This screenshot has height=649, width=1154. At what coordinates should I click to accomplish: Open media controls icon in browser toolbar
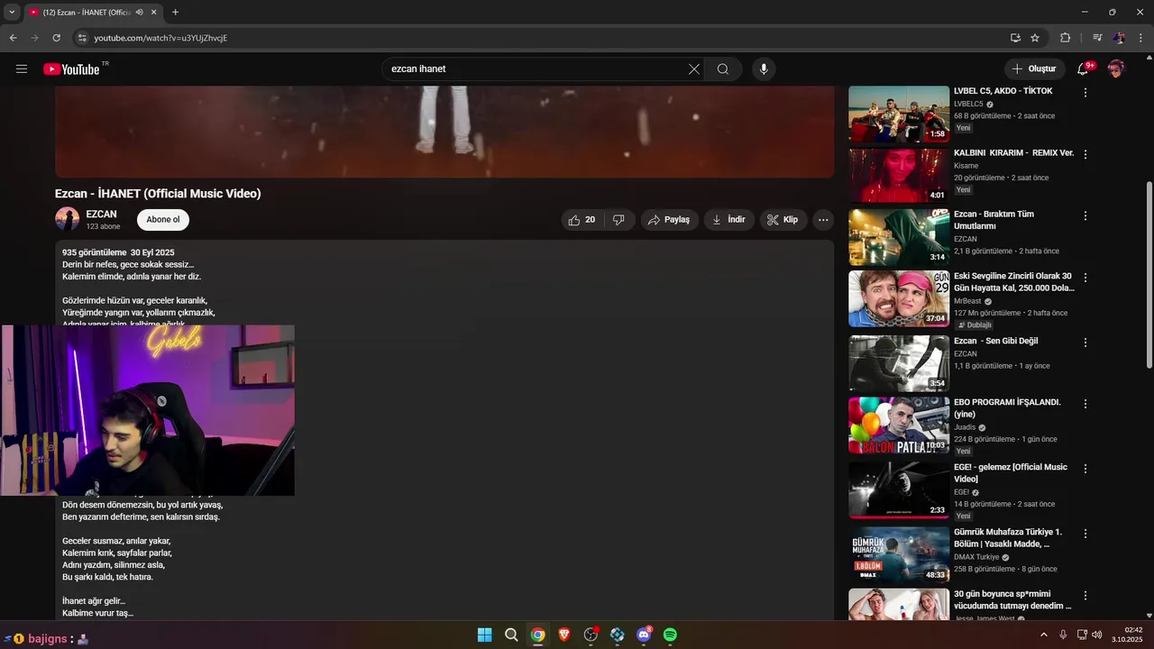pos(1097,38)
